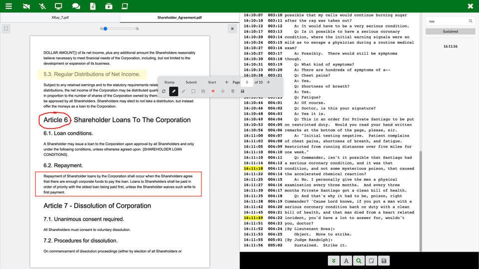Select the Shareholder_Agreement.pdf tab
The image size is (479, 269).
pos(180,17)
